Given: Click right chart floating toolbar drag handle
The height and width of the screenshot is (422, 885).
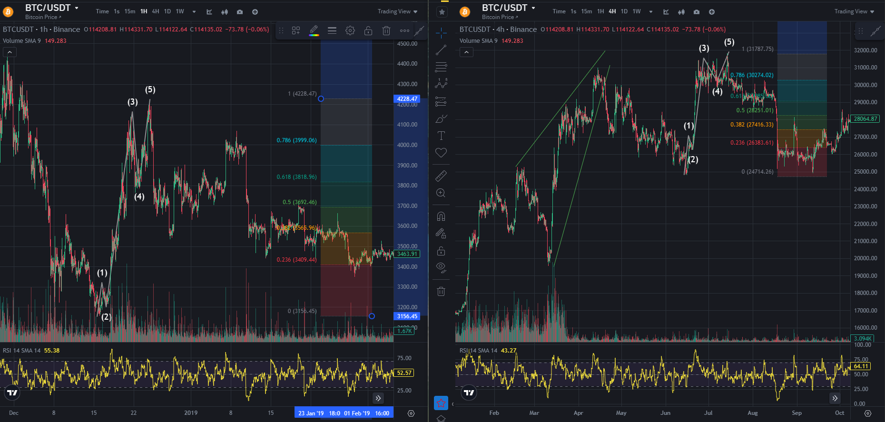Looking at the screenshot, I should (x=860, y=31).
